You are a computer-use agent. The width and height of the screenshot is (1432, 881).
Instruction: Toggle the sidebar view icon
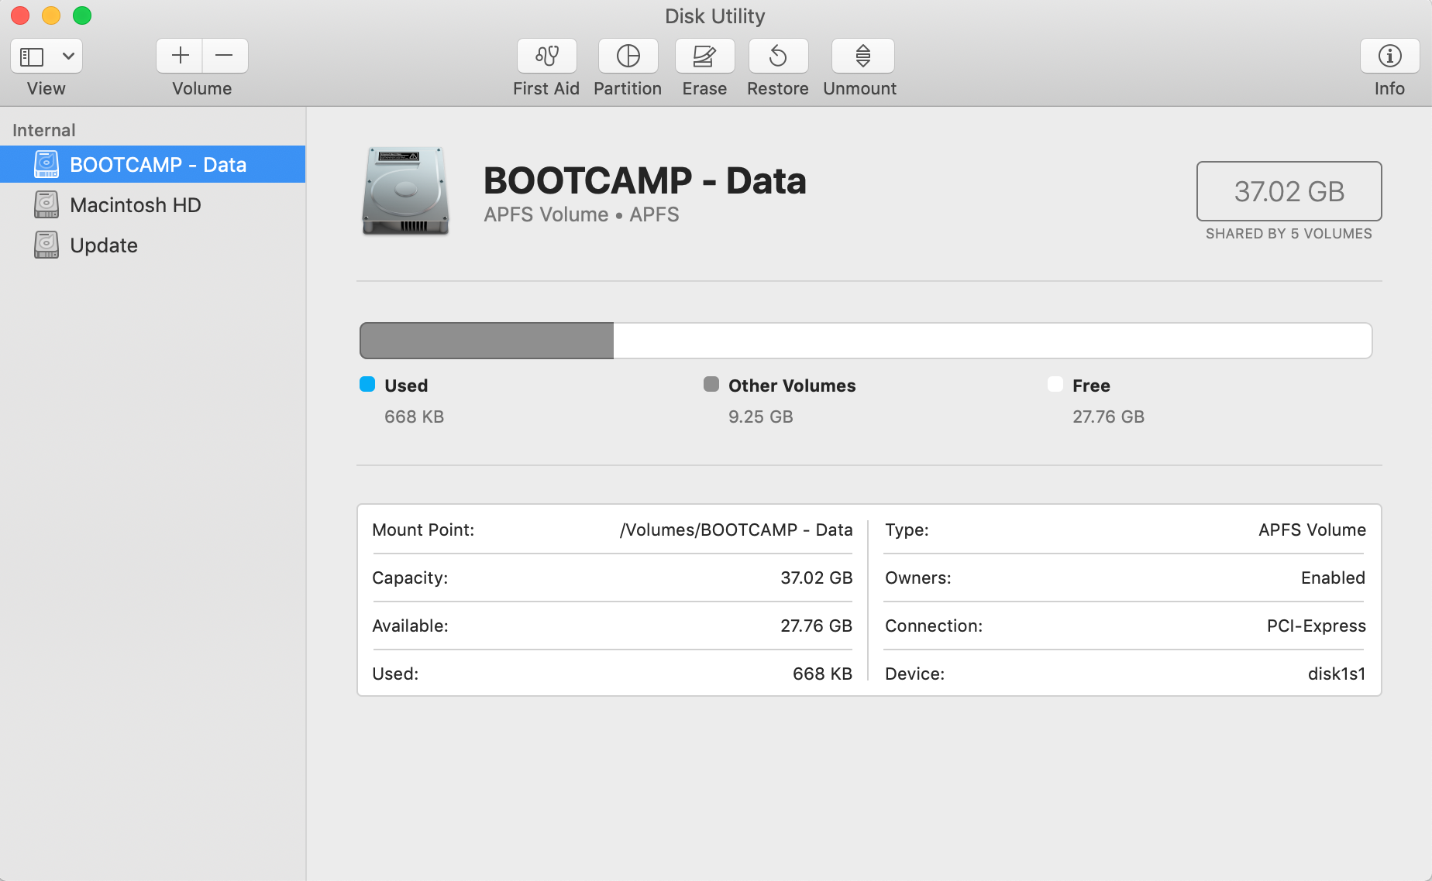(32, 56)
